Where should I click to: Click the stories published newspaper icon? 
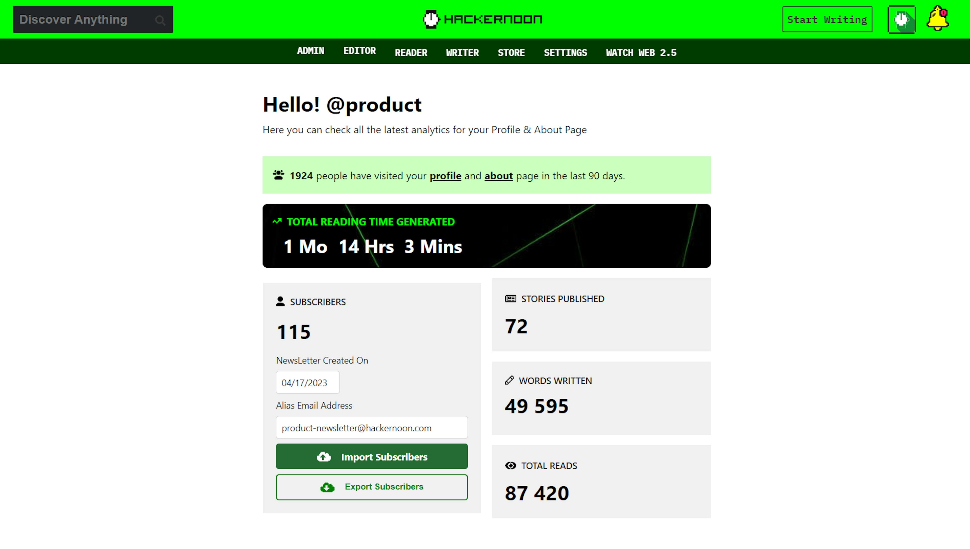510,299
